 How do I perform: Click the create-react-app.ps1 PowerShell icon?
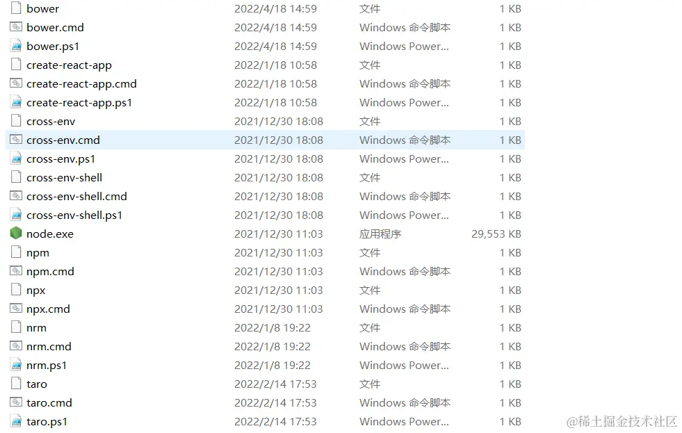16,102
